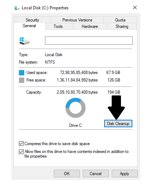Open the Previous Versions tab

point(77,20)
